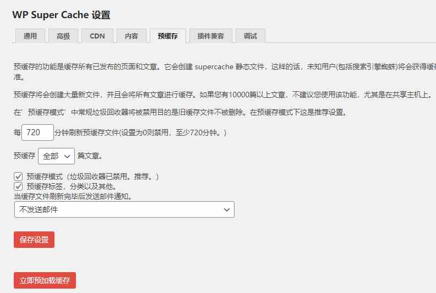Click the 预缓存 tab
The image size is (436, 293).
168,36
